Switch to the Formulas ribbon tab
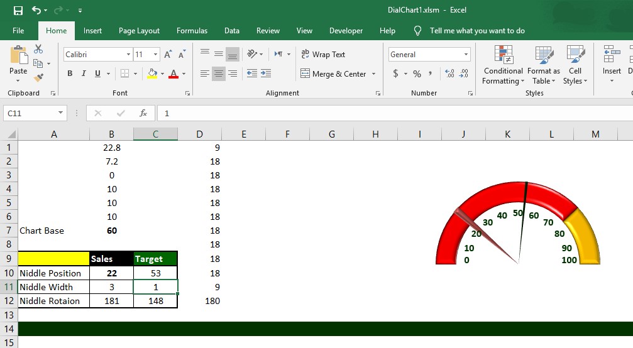The width and height of the screenshot is (633, 348). [192, 31]
